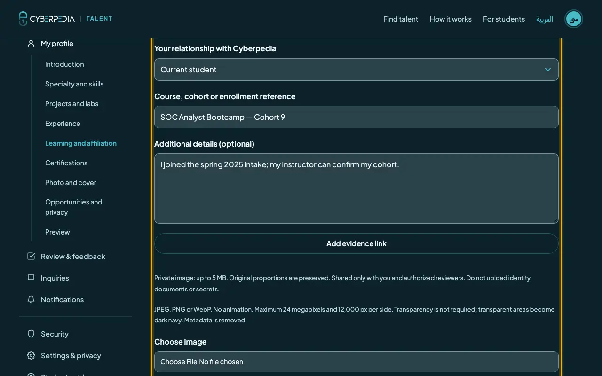Expand the relationship dropdown chevron
602x376 pixels.
coord(548,70)
